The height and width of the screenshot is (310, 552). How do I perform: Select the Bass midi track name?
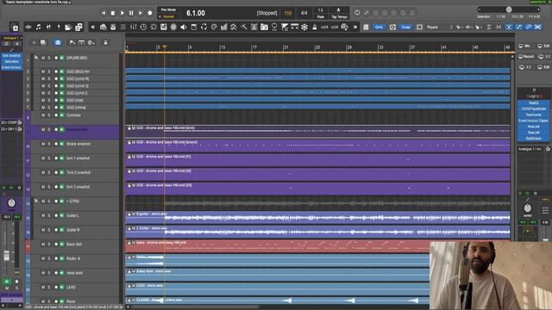tap(74, 245)
